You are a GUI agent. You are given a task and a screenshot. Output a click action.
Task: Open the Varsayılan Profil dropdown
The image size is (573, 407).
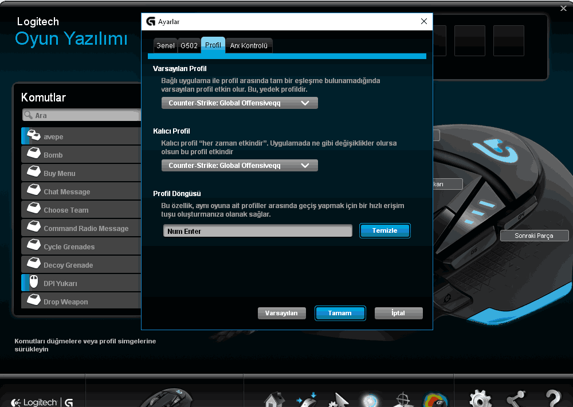click(240, 103)
